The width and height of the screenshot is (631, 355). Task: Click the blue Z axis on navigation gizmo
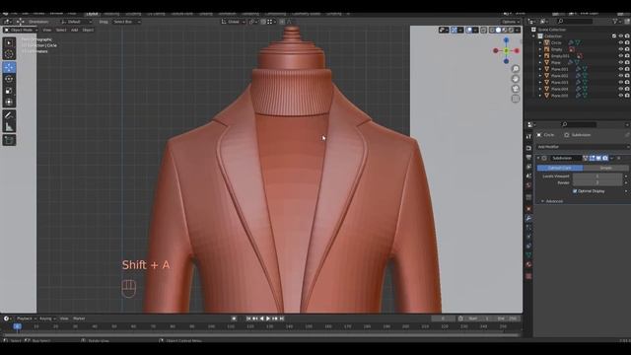(x=506, y=40)
